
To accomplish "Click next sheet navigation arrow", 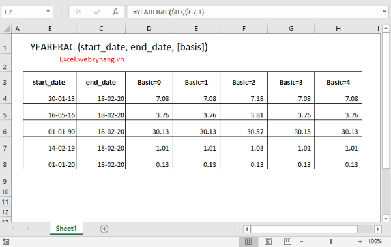I will pyautogui.click(x=28, y=229).
